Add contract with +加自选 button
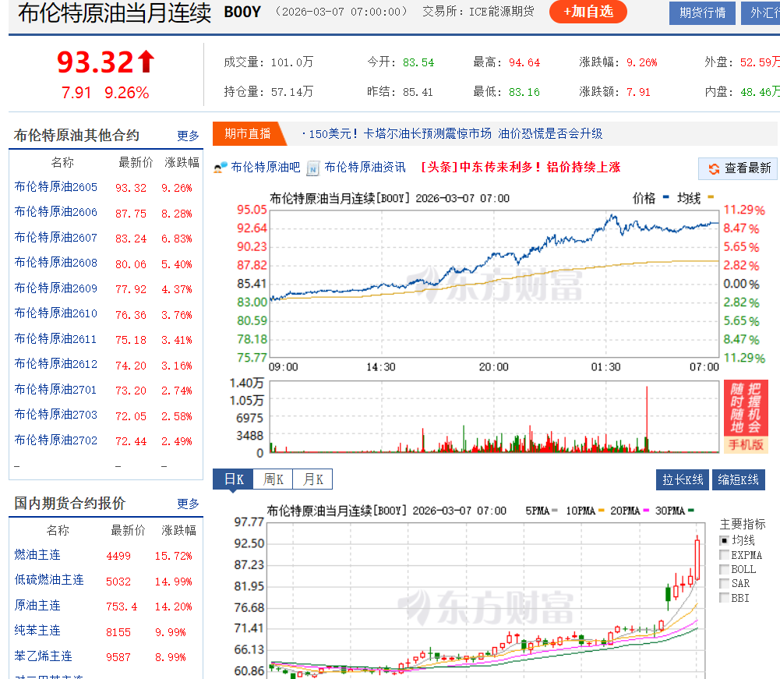 588,12
